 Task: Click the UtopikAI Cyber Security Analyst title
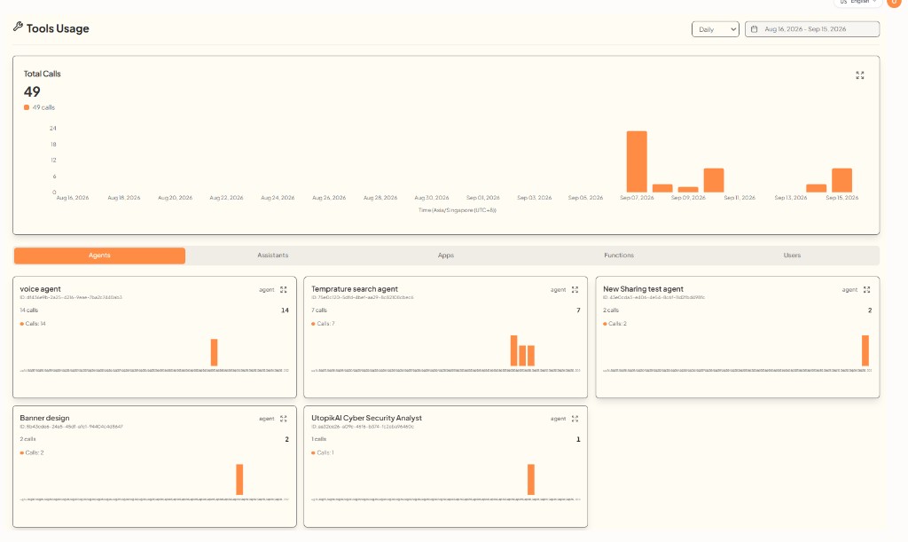coord(366,418)
